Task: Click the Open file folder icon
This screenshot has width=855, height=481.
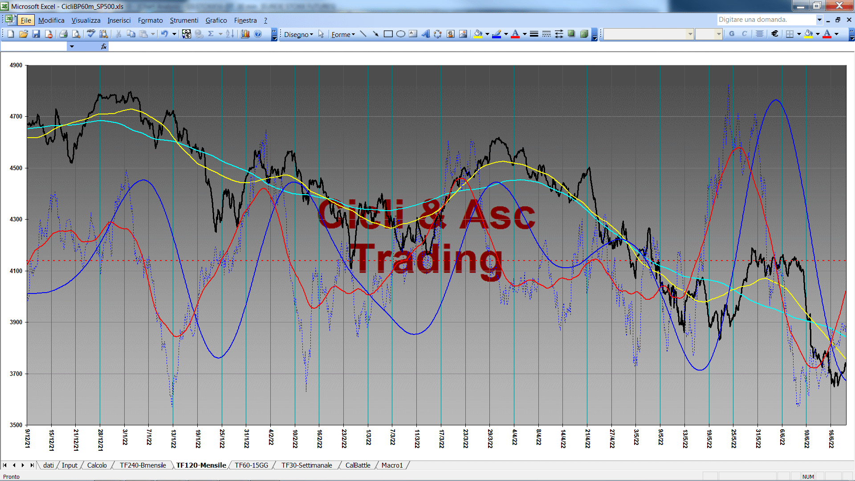Action: coord(24,34)
